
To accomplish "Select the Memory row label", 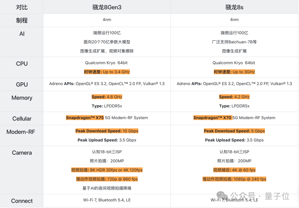I will pos(22,98).
